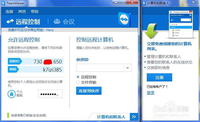The image size is (200, 122).
Task: Minimize the TeamViewer window
Action: pos(116,2)
